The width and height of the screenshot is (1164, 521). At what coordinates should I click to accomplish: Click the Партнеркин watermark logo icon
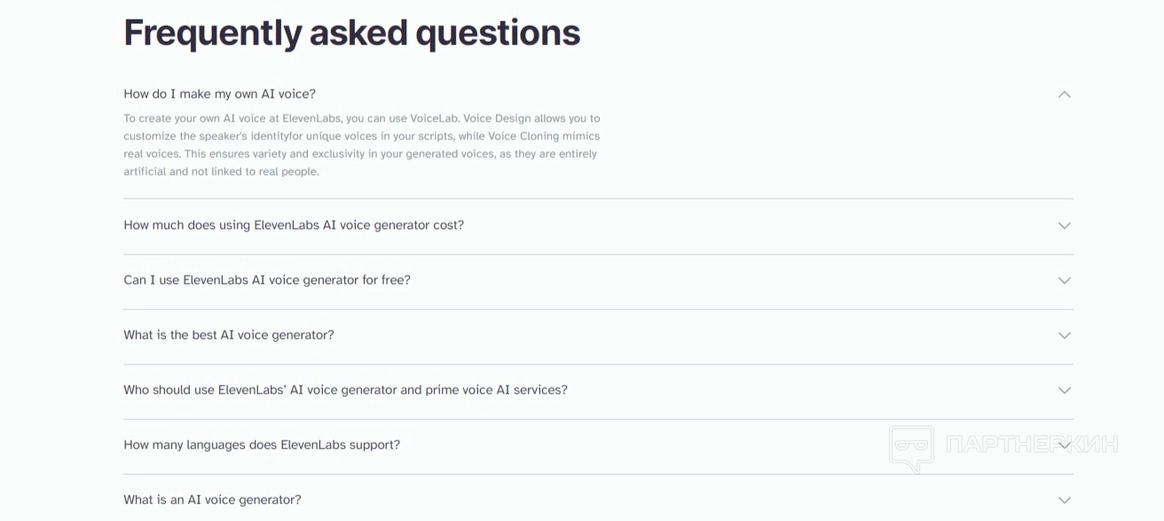(911, 447)
